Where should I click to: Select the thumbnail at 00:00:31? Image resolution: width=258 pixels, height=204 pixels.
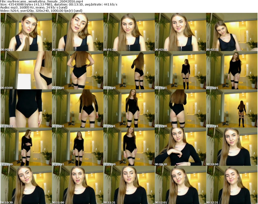click(x=26, y=32)
